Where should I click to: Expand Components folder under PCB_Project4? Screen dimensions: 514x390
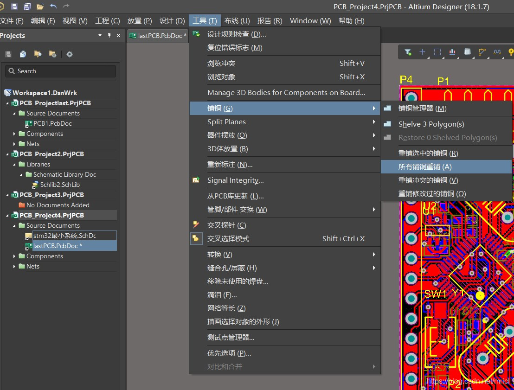pos(14,256)
